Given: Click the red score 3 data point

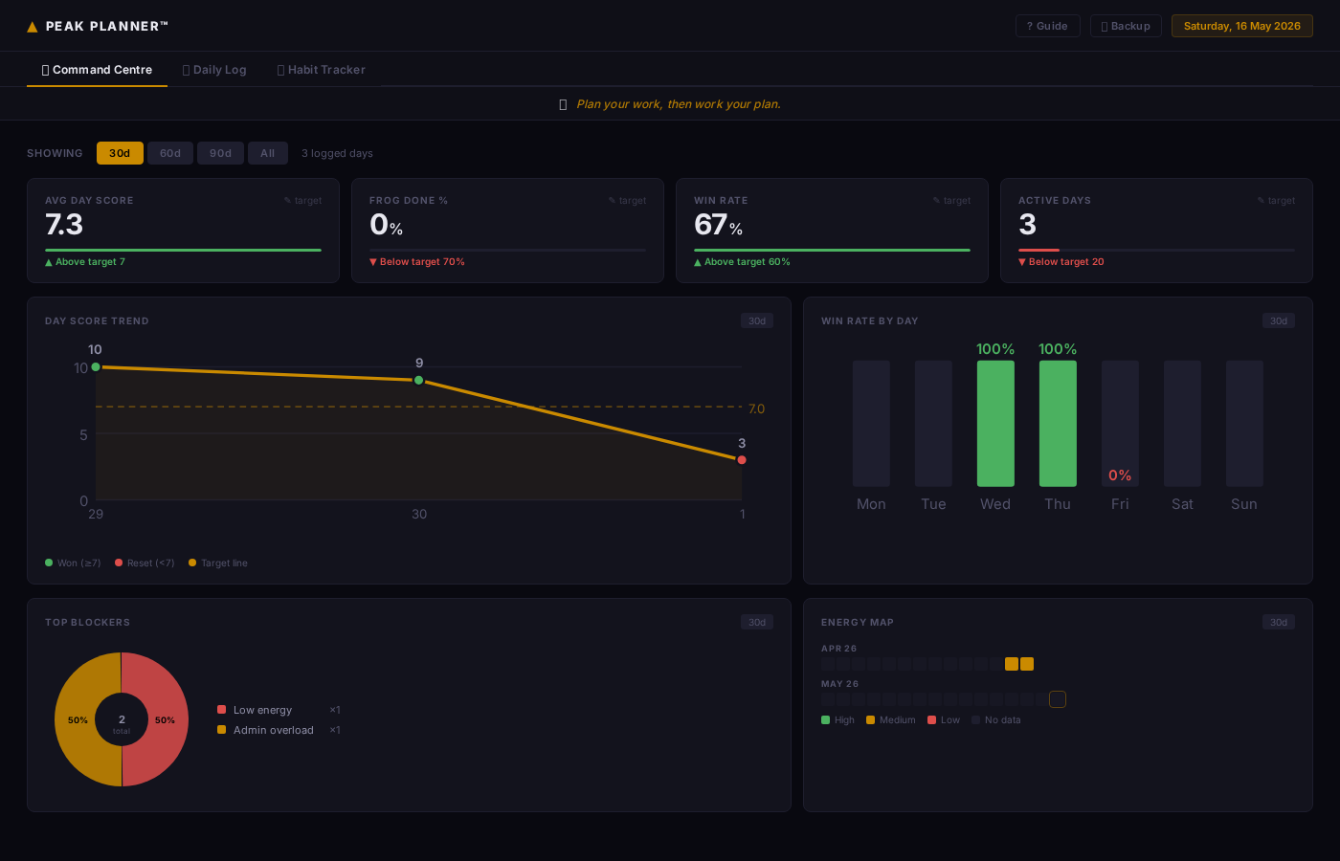Looking at the screenshot, I should click(742, 460).
